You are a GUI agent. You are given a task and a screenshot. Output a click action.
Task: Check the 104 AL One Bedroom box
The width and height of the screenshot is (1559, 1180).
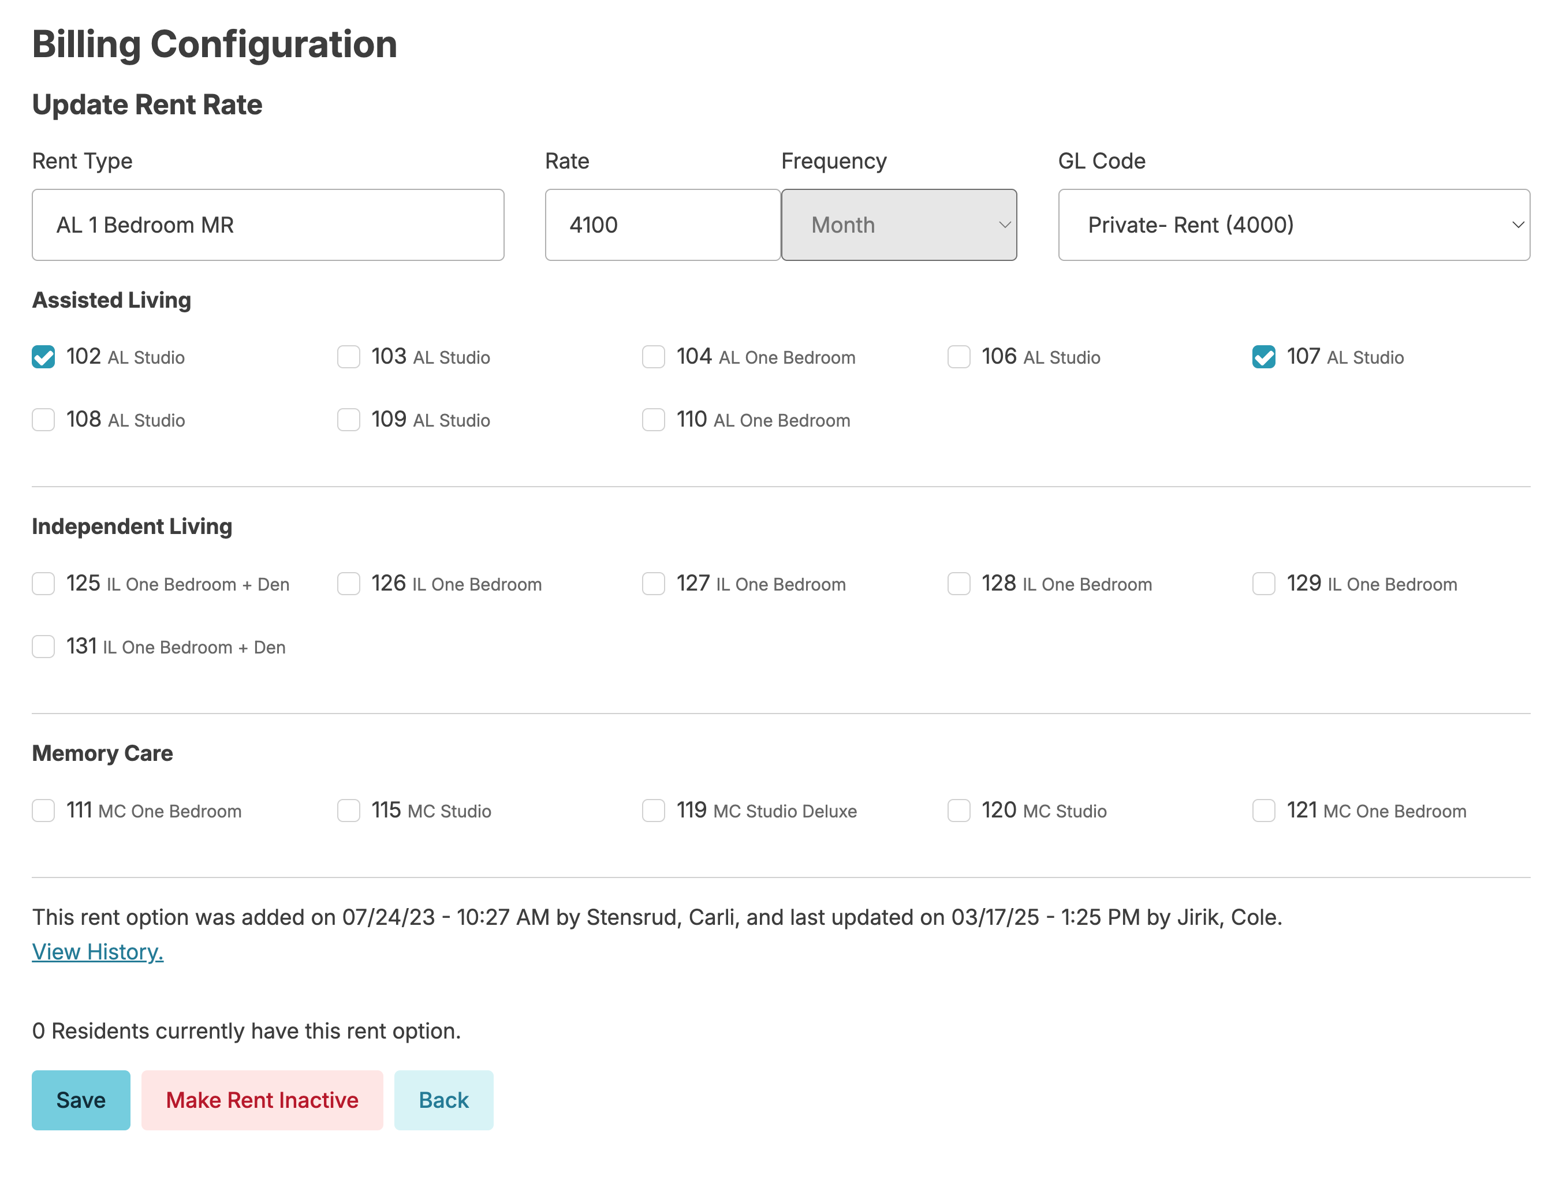654,357
